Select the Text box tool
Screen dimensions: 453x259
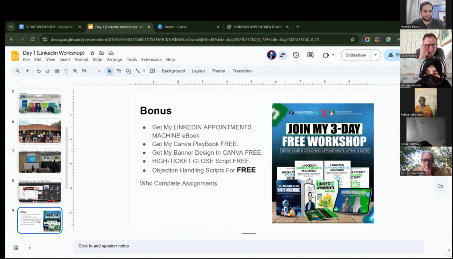pos(119,71)
